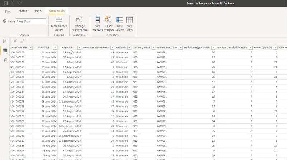This screenshot has width=287, height=160.
Task: Switch to Model view in sidebar
Action: point(5,60)
